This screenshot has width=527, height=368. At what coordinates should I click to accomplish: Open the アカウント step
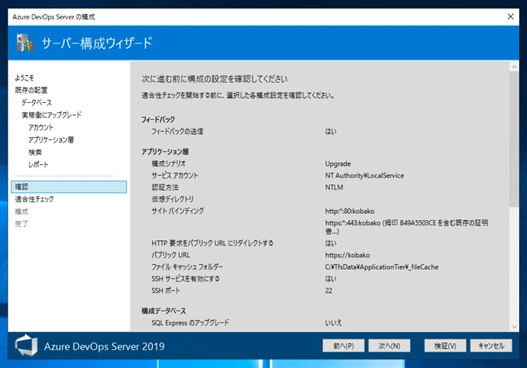(40, 127)
